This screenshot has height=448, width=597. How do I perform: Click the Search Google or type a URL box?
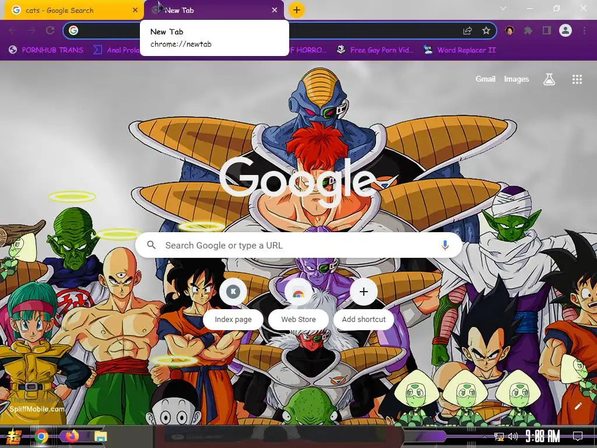point(298,245)
